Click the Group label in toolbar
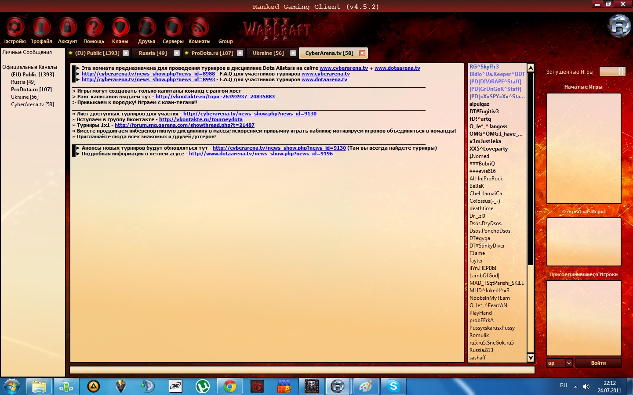The image size is (633, 395). click(x=226, y=41)
